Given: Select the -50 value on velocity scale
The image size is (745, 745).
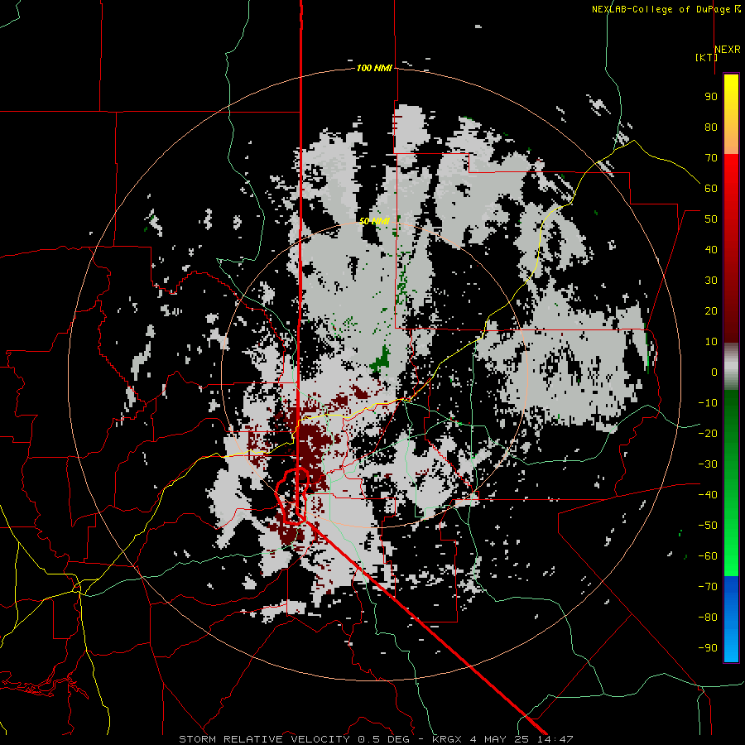Looking at the screenshot, I should coord(708,525).
